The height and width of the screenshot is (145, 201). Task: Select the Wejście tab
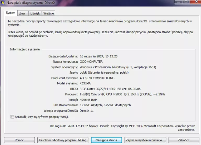[x=49, y=13]
